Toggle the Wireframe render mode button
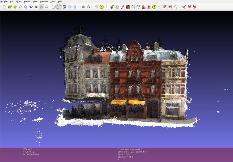Screen dimensions: 233x162 tap(64, 7)
